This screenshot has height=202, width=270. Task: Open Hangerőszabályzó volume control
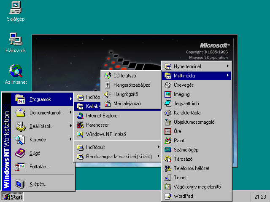click(x=131, y=85)
